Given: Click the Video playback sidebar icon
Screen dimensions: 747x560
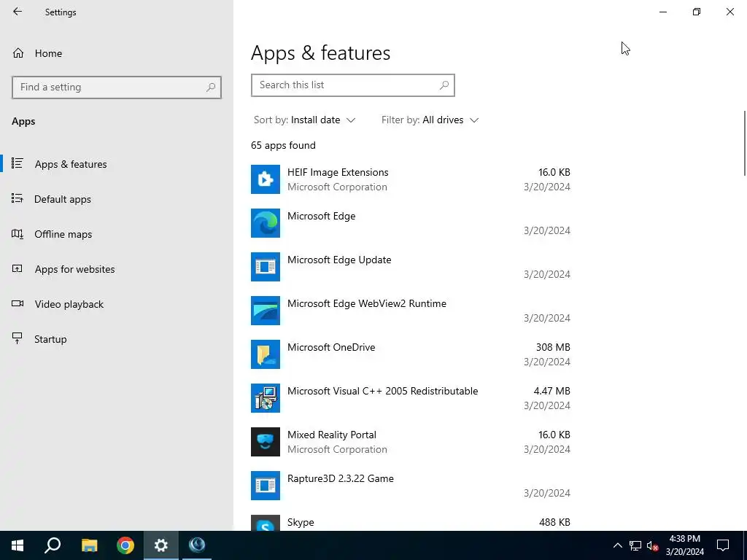Looking at the screenshot, I should coord(18,304).
